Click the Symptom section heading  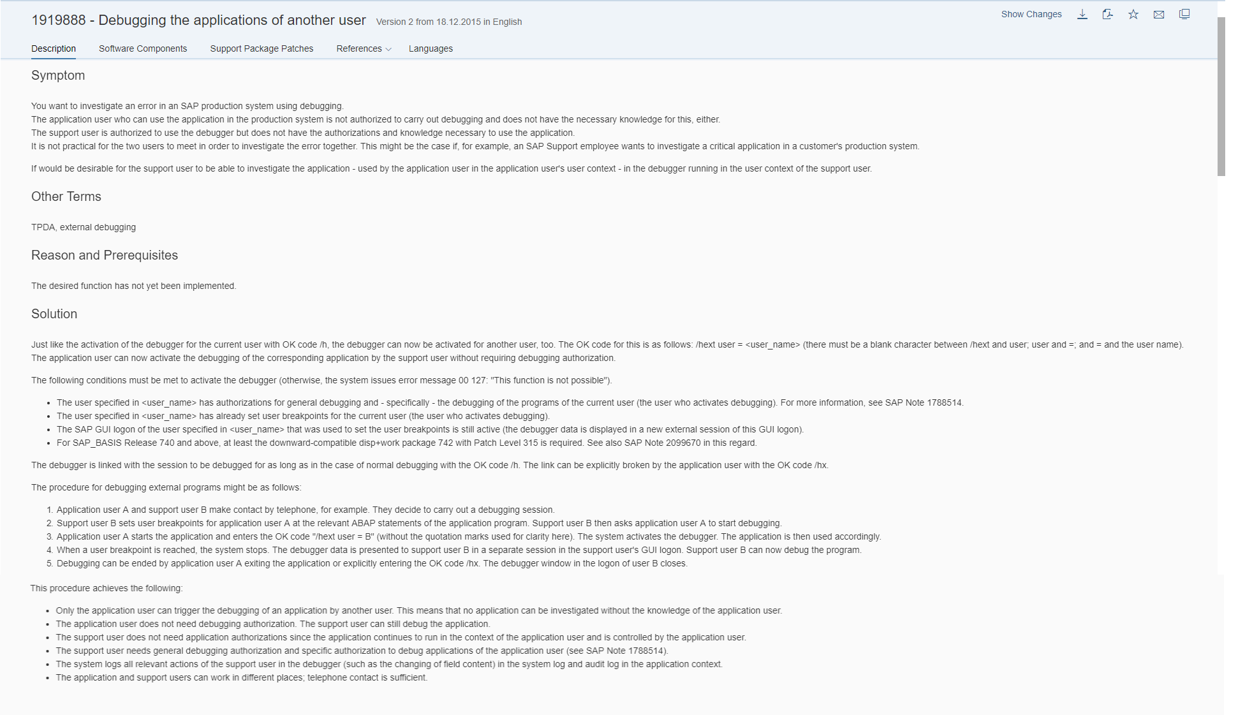coord(58,75)
